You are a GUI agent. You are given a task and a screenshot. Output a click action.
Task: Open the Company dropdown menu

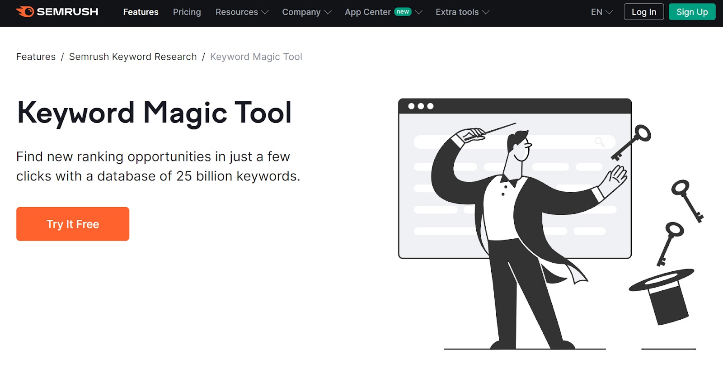306,12
